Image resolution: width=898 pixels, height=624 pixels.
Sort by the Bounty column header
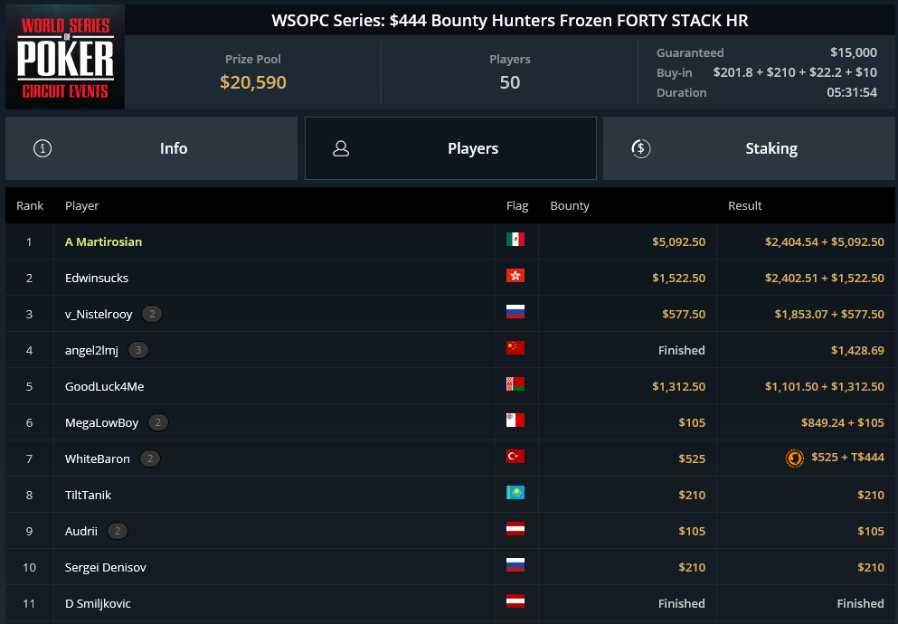[x=569, y=205]
